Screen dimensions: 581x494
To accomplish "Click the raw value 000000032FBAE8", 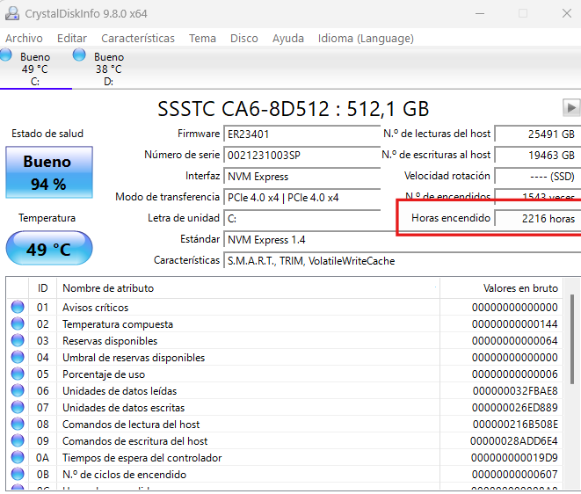I will click(515, 391).
